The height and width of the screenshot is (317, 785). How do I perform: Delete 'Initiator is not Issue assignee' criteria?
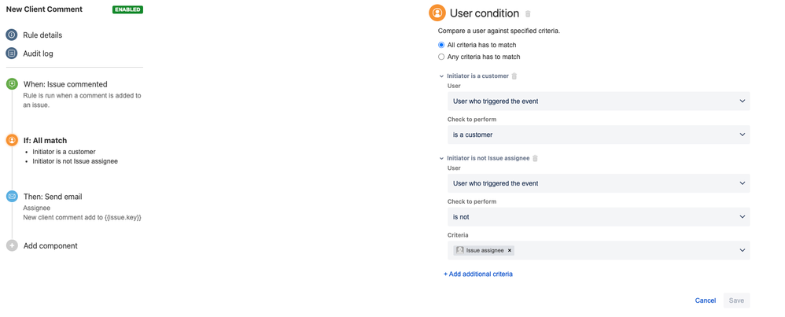(x=535, y=158)
